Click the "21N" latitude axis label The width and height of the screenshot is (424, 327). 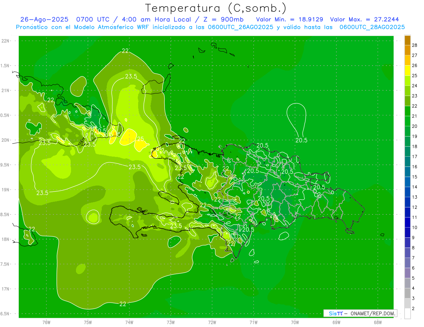(6, 91)
